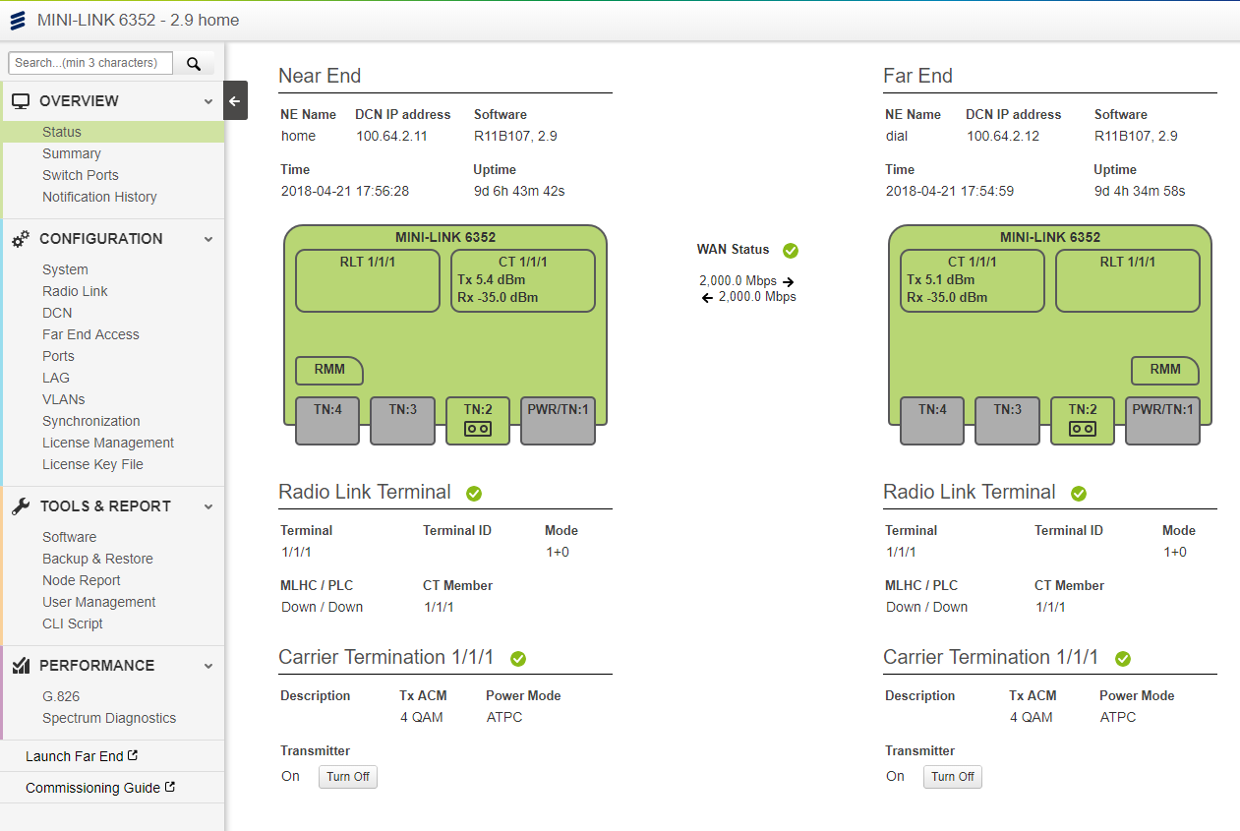Click Far End DCN IP 100.64.2.12
This screenshot has height=831, width=1240.
[1002, 136]
